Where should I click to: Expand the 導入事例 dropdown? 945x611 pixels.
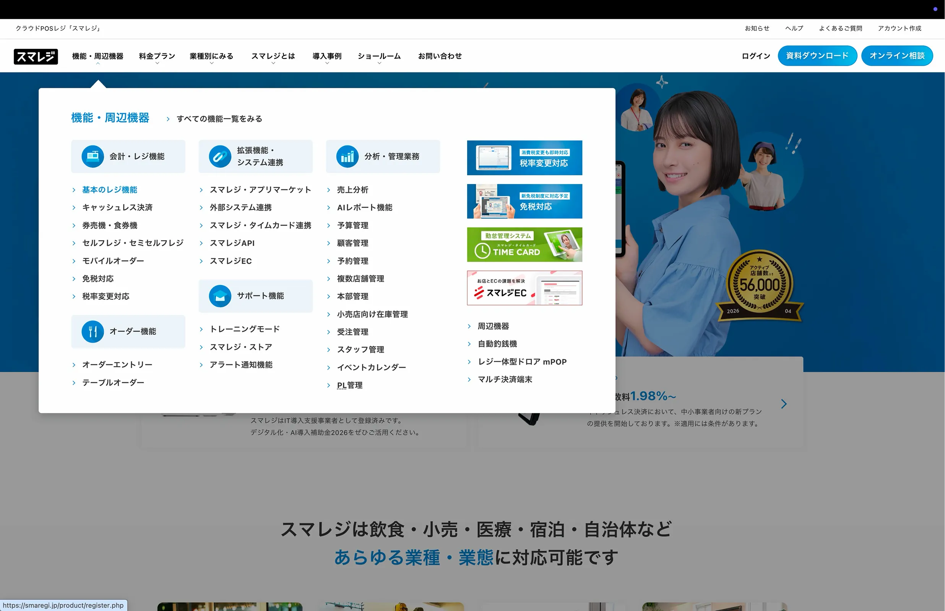pyautogui.click(x=327, y=57)
